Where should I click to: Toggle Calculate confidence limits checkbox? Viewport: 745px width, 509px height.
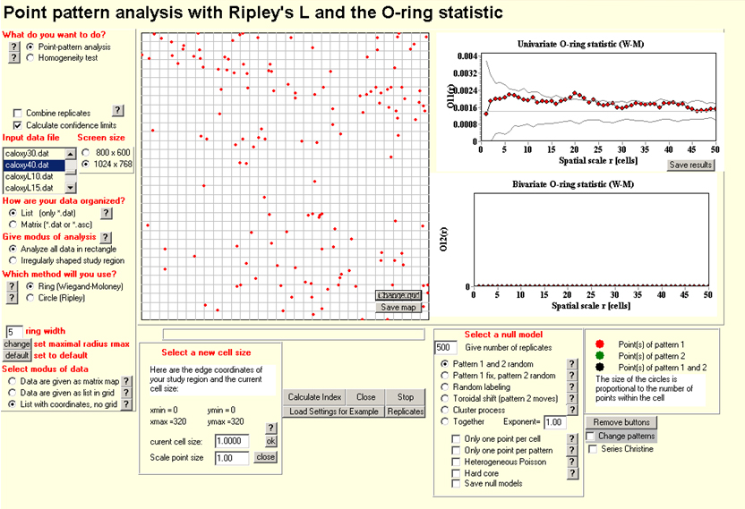[18, 125]
